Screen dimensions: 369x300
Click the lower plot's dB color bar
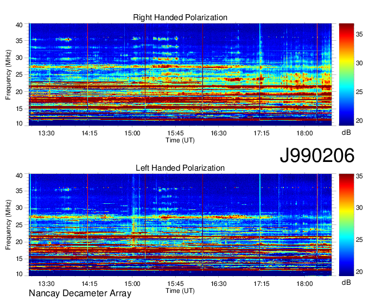tap(346, 225)
